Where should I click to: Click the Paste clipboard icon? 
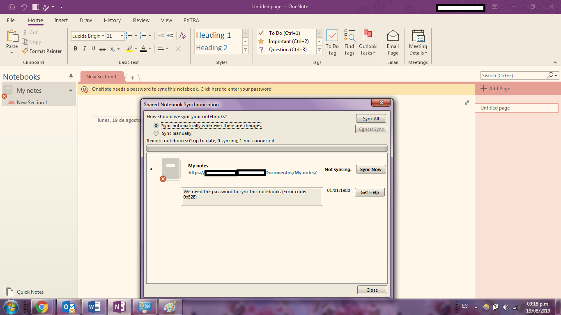click(x=12, y=36)
